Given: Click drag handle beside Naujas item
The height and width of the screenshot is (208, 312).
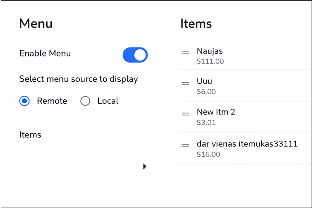Looking at the screenshot, I should (x=185, y=53).
